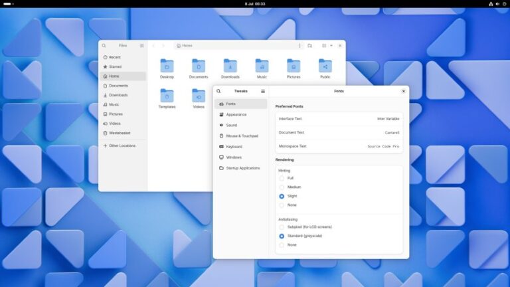Set hinting to Medium
510x287 pixels.
pos(282,187)
